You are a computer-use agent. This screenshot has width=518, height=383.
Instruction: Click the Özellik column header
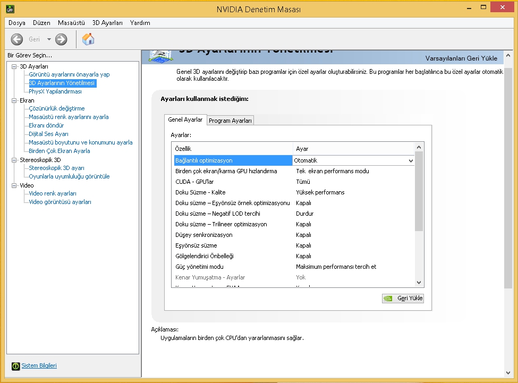pos(232,149)
